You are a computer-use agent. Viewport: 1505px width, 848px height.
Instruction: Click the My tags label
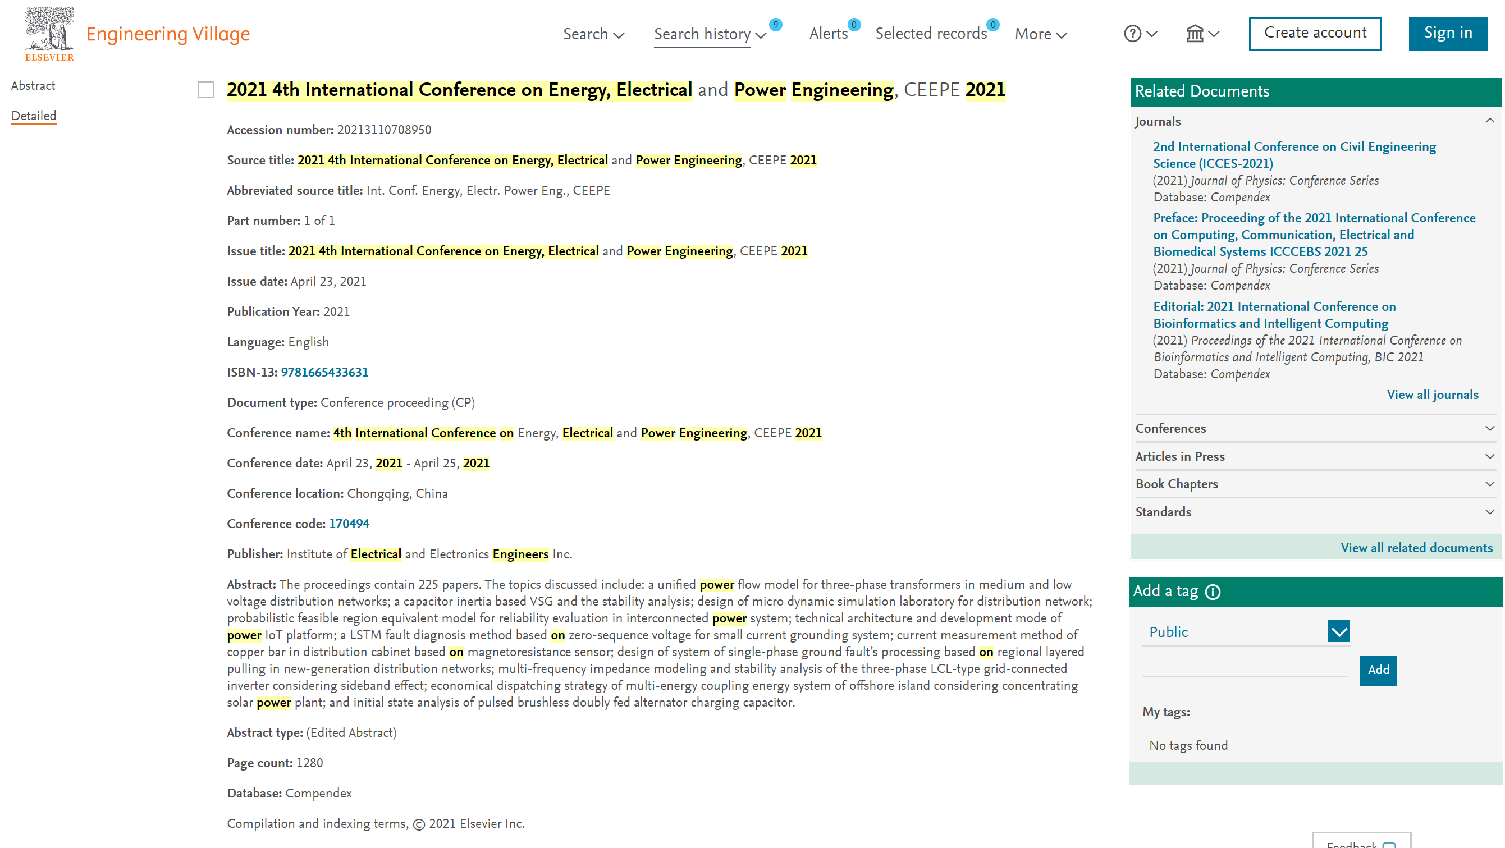click(1165, 712)
